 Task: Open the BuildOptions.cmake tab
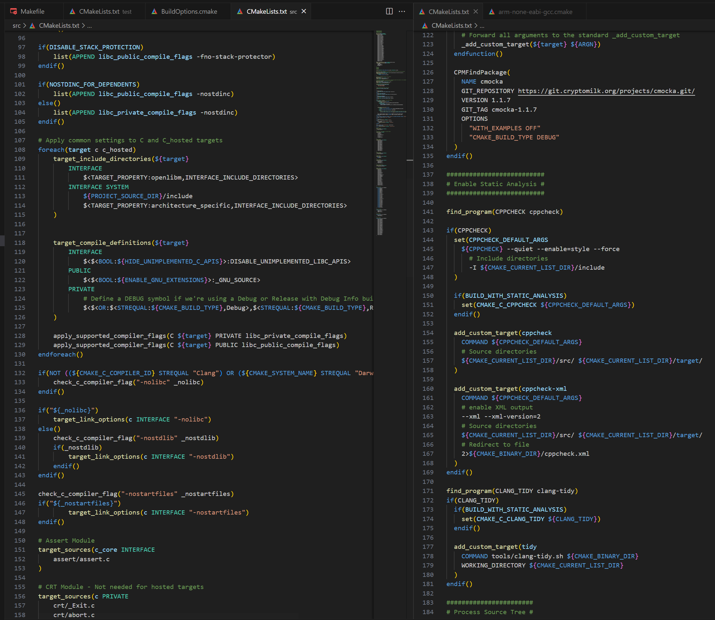[x=189, y=11]
